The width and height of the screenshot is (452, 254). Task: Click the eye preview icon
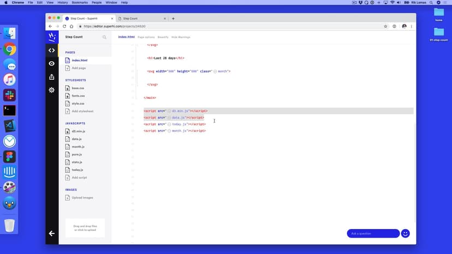pyautogui.click(x=52, y=63)
